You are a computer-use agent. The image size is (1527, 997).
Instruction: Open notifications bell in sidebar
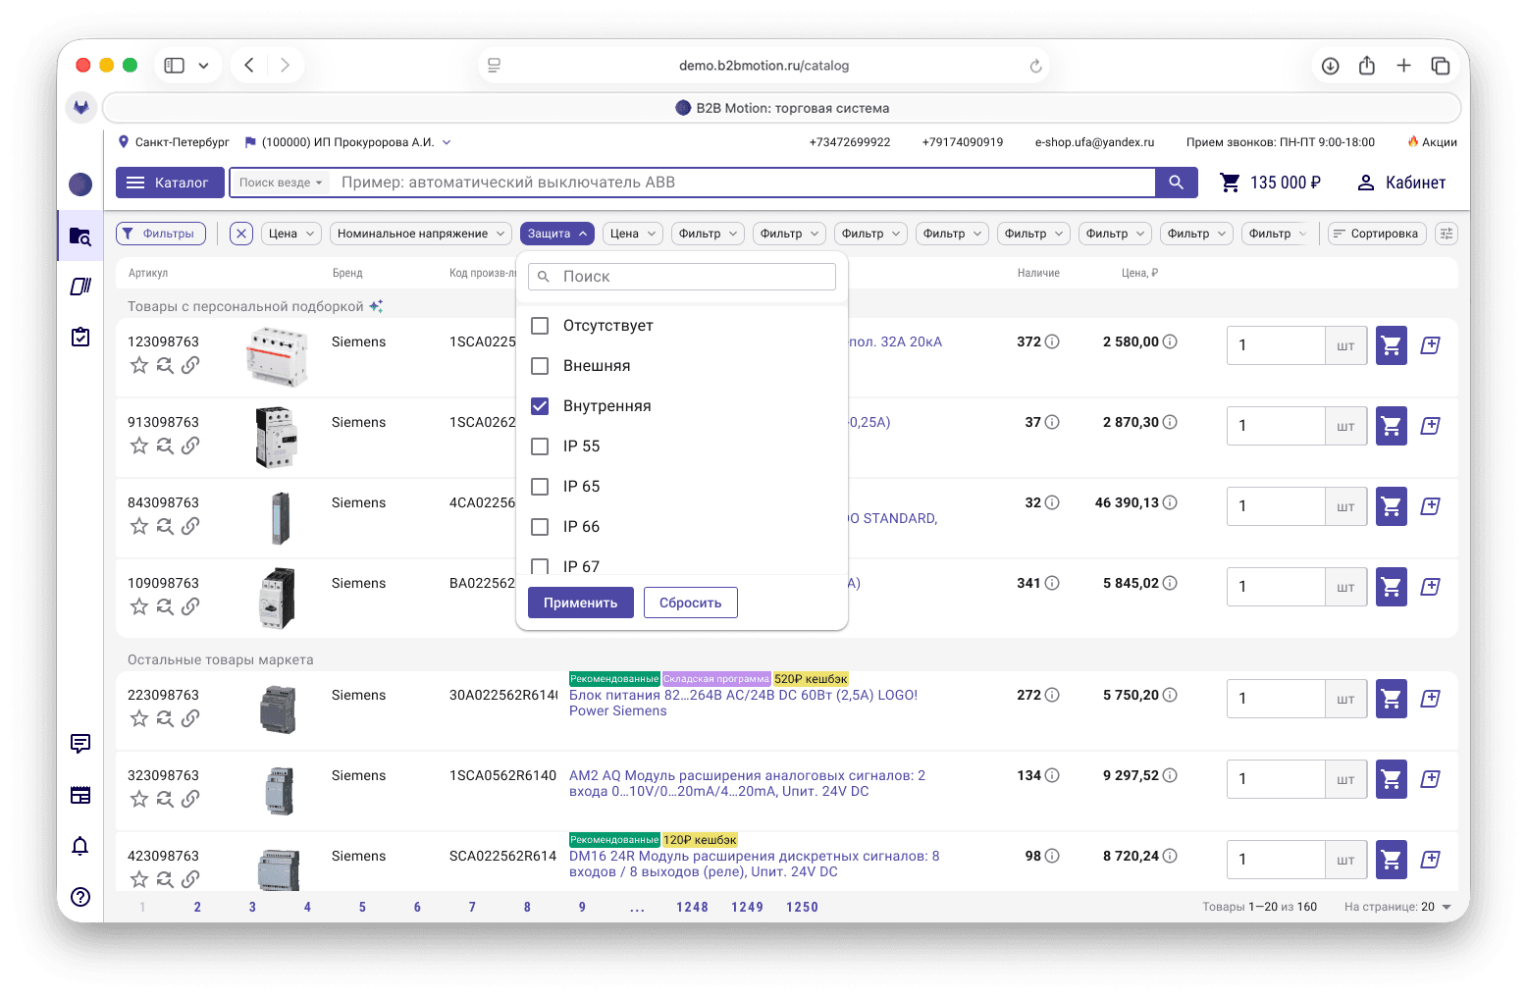[x=80, y=846]
